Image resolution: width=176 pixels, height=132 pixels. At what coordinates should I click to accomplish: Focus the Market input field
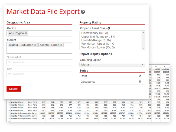point(40,48)
